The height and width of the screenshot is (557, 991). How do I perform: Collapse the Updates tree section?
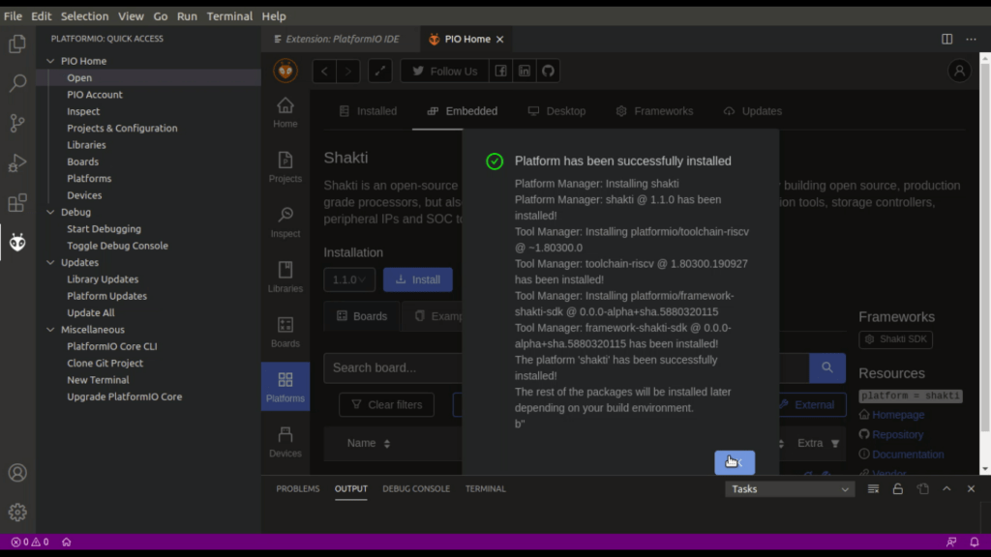pos(50,263)
